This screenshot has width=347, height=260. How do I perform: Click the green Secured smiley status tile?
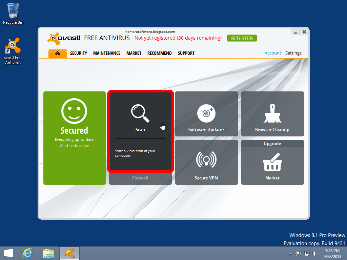point(75,138)
